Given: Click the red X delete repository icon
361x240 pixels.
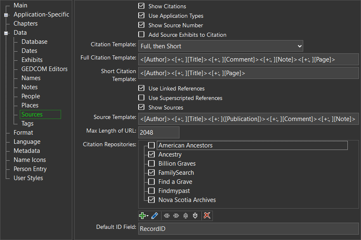Looking at the screenshot, I should tap(207, 216).
